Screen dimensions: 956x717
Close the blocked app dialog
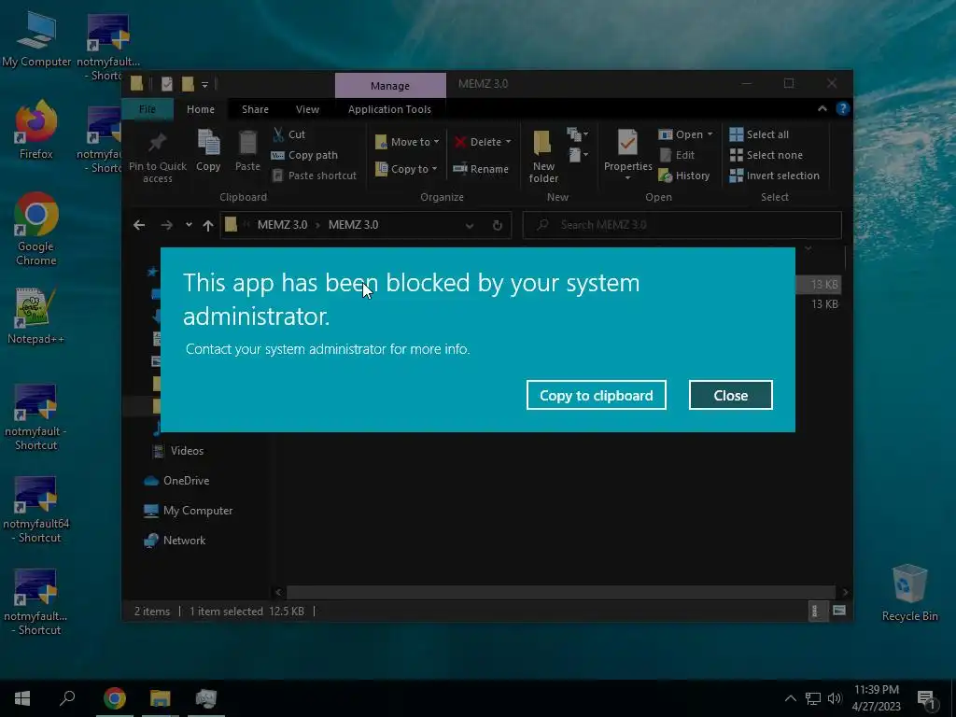(730, 395)
